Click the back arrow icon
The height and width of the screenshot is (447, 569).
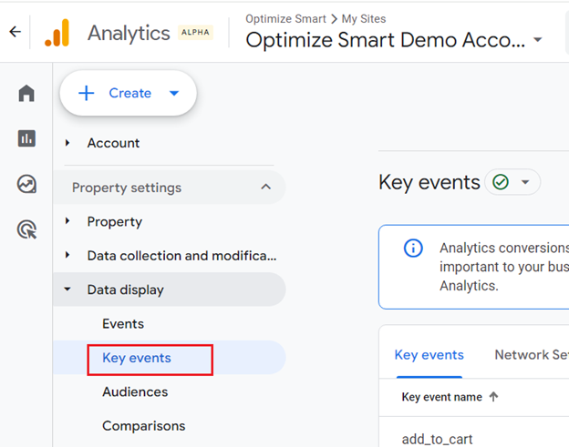click(x=16, y=32)
